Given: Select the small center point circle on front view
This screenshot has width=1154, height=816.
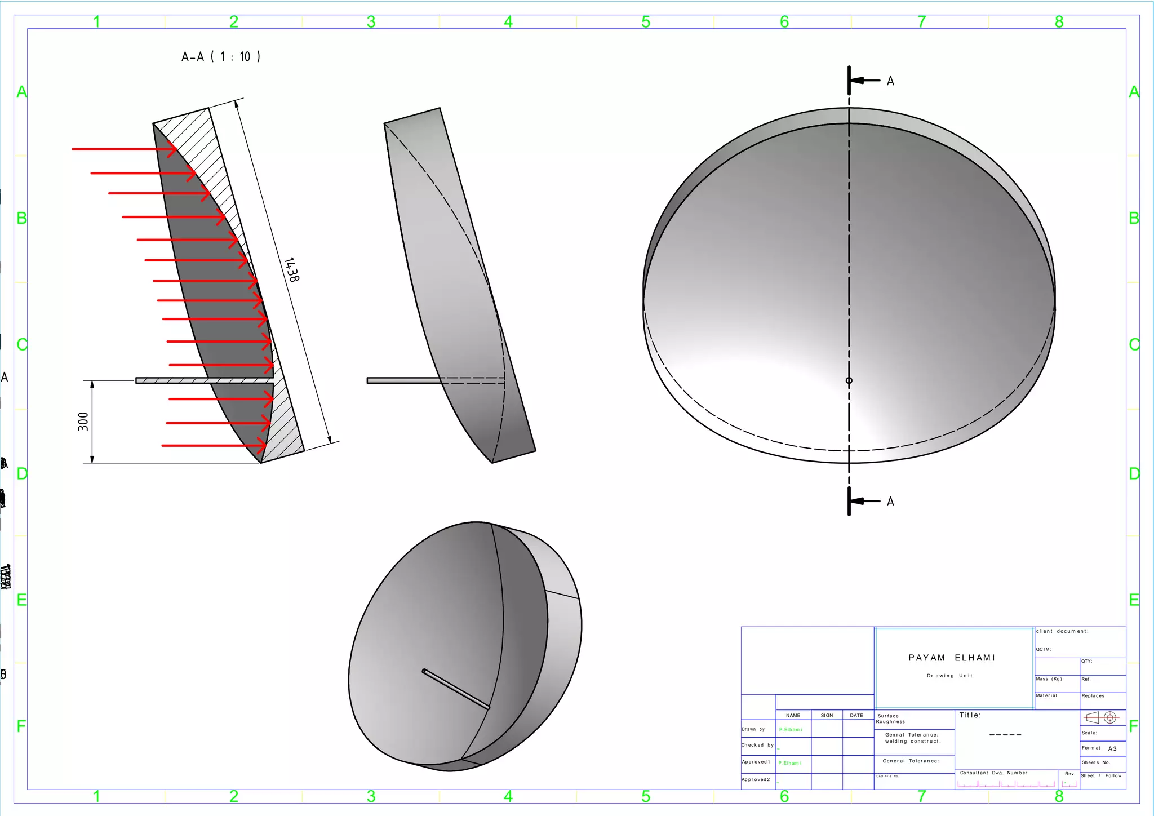Looking at the screenshot, I should pos(849,380).
